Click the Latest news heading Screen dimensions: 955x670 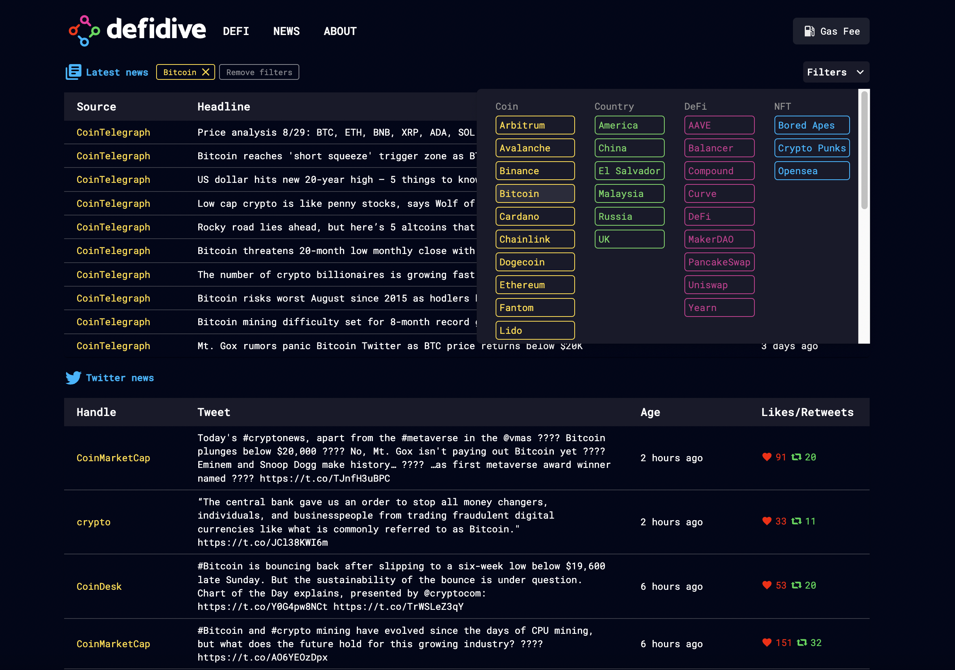117,72
